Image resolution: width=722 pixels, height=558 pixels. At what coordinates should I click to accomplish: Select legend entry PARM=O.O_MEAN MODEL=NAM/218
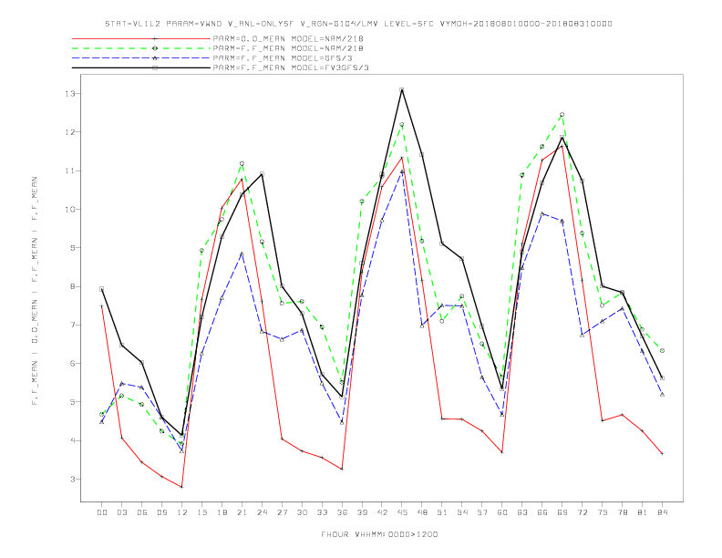pyautogui.click(x=288, y=38)
